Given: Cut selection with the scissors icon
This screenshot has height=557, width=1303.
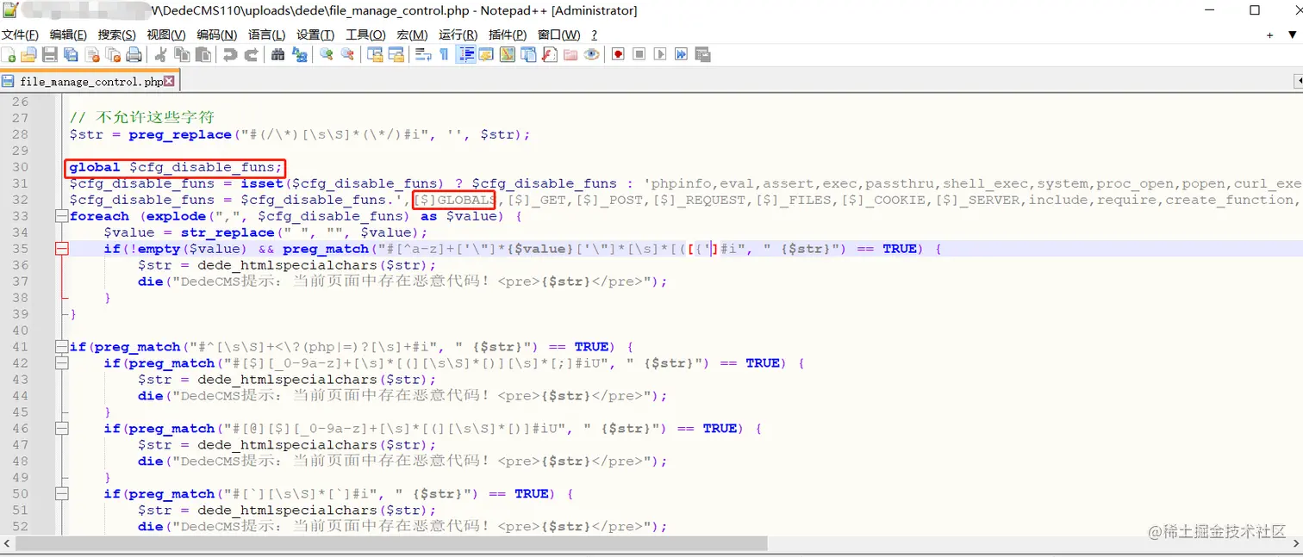Looking at the screenshot, I should coord(160,54).
